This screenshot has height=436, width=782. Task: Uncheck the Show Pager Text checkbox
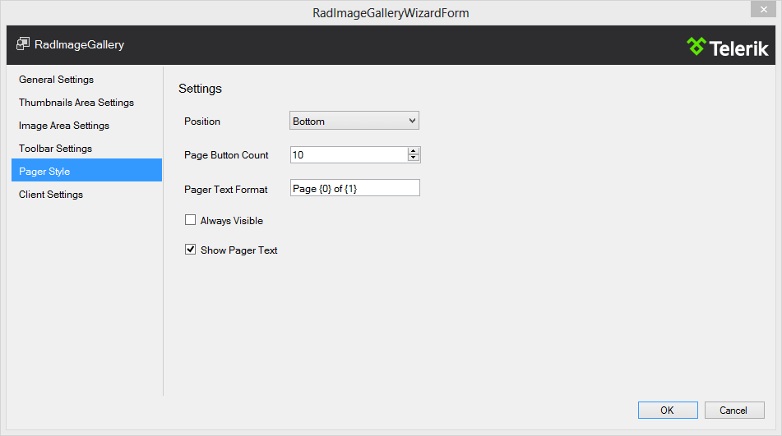coord(190,250)
